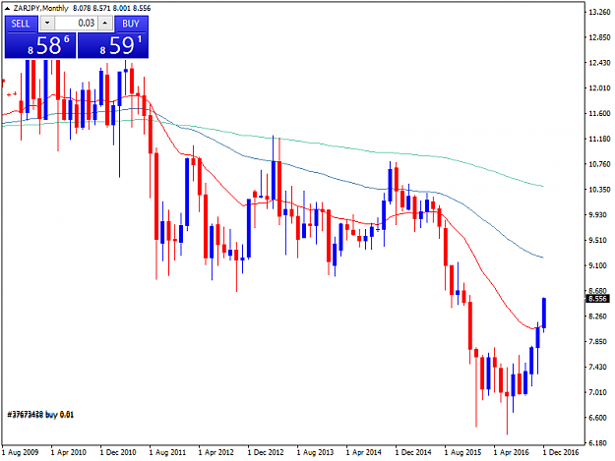Click the 1 Aug 2011 date label
The image size is (615, 461).
[x=167, y=452]
